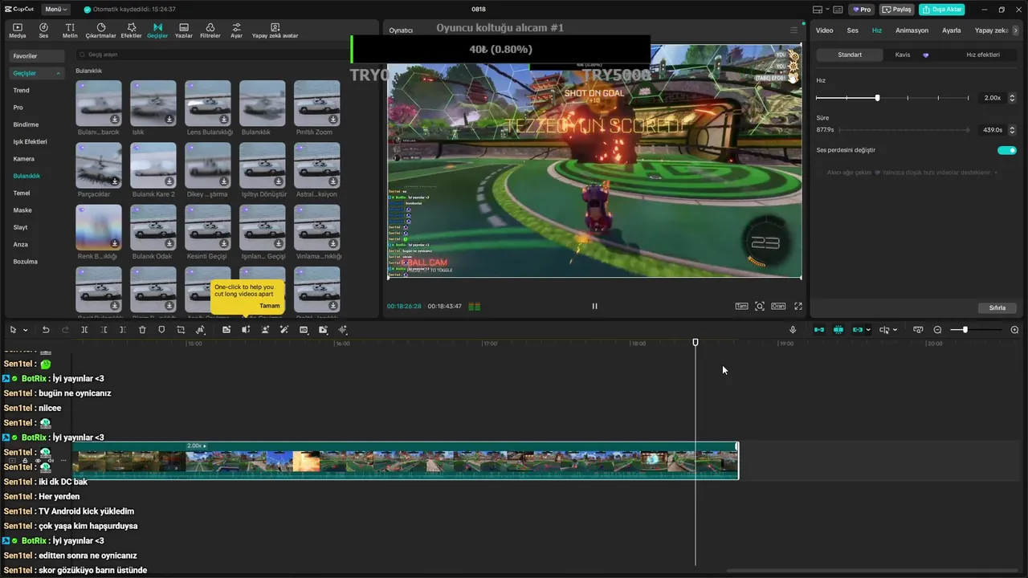Open the timeline preview-axis icon next to zoom out
This screenshot has width=1028, height=578.
pyautogui.click(x=918, y=330)
